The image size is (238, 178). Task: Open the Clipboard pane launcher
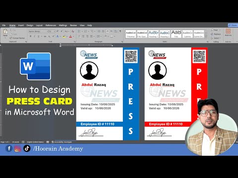pyautogui.click(x=26, y=42)
